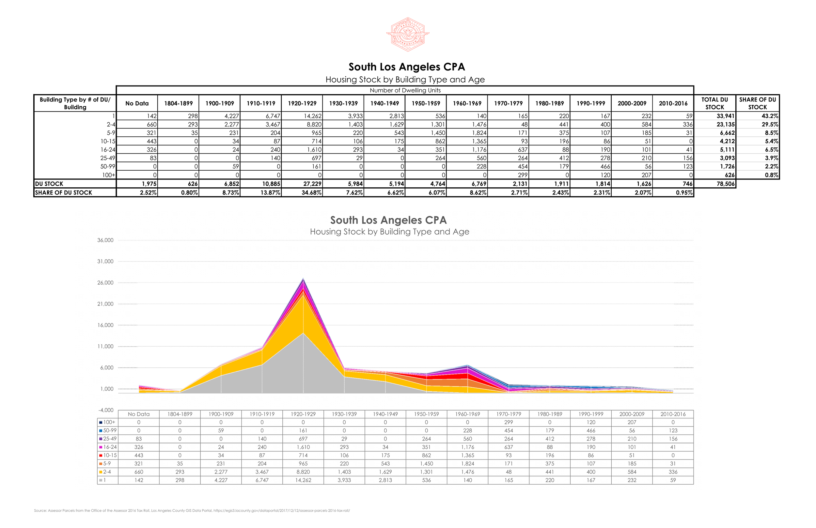Screen dimensions: 816x528
Task: Click the DU stock value 27,229
Action: [312, 184]
